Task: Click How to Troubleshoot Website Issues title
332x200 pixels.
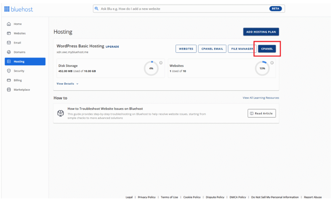Action: [x=105, y=108]
